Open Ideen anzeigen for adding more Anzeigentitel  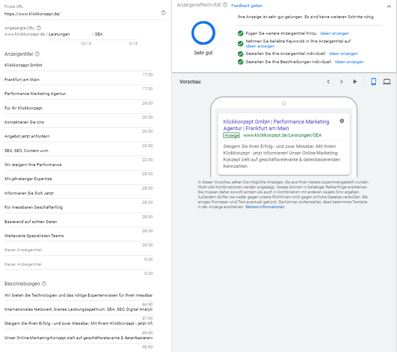coord(335,33)
